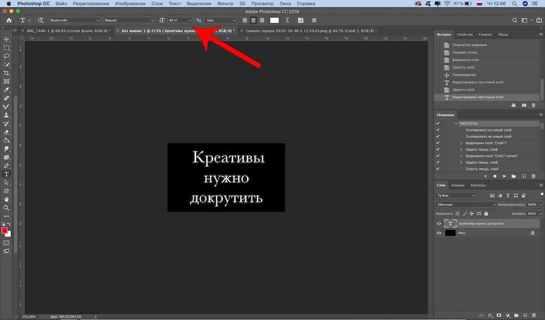The width and height of the screenshot is (545, 320).
Task: Click the white text color swatch
Action: [274, 20]
